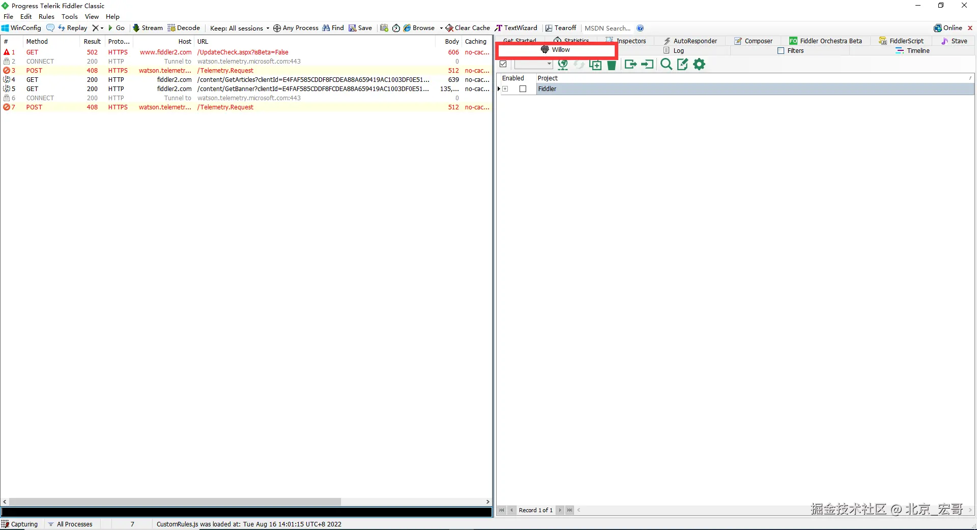Toggle the Willow enable checkbox in toolbar
Viewport: 977px width, 530px height.
click(503, 64)
